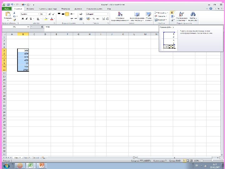Toggle the highlighted middle vertical align button
Image resolution: width=225 pixels, height=169 pixels.
coord(67,14)
